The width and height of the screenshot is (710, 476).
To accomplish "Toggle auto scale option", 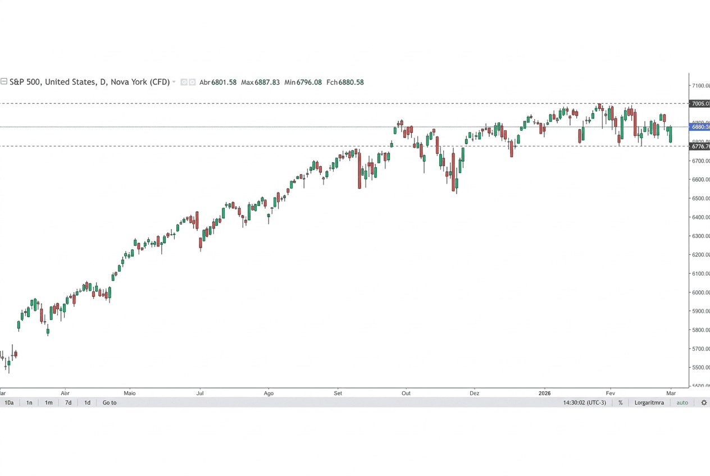I will pyautogui.click(x=682, y=402).
